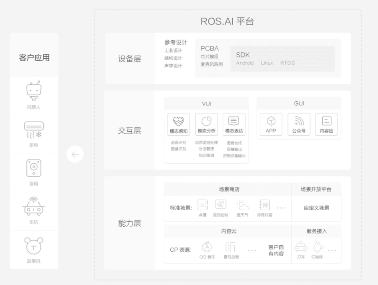
Task: Click the left arrow circle button
Action: (75, 154)
